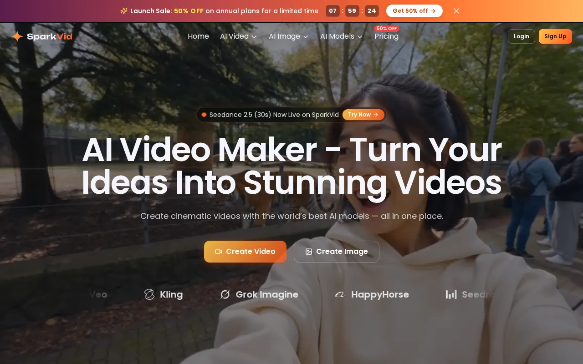Click the Kling model name text
The height and width of the screenshot is (364, 583).
(171, 294)
